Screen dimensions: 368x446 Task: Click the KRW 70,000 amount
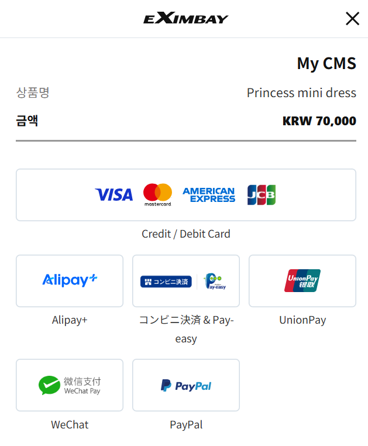pos(319,121)
